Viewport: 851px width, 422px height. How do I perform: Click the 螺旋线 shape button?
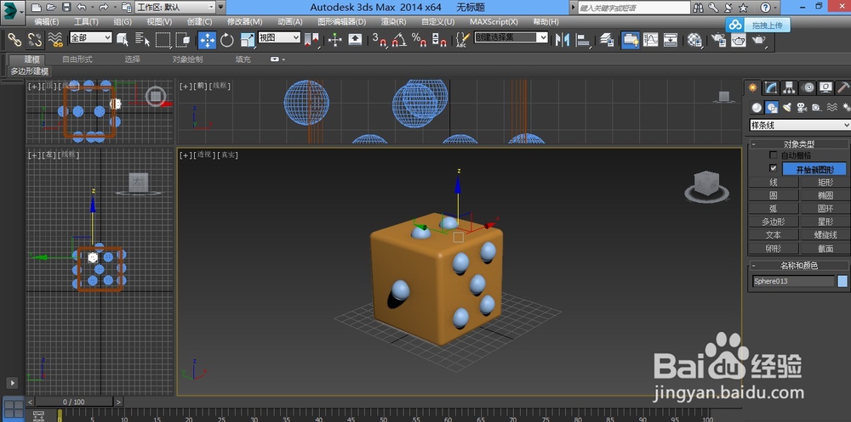(x=825, y=235)
